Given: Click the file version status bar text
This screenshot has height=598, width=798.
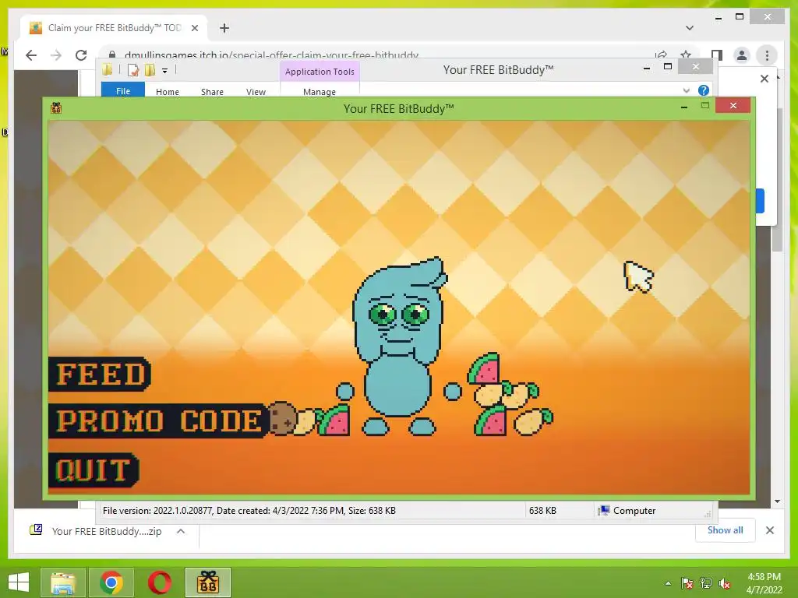Looking at the screenshot, I should 249,511.
